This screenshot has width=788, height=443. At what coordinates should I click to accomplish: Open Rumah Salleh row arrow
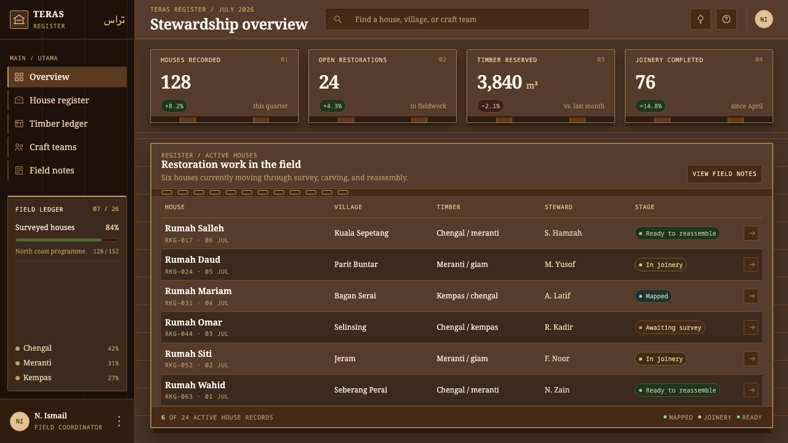(x=751, y=233)
